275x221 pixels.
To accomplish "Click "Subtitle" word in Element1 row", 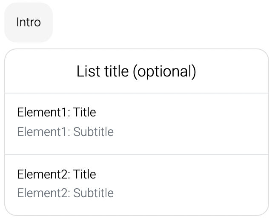I will 93,131.
